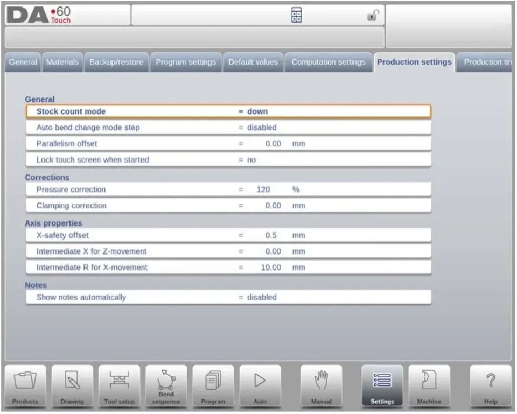Select the Settings list icon

click(382, 387)
